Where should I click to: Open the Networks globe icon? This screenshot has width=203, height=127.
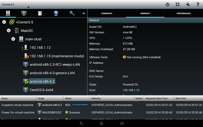pos(56,13)
